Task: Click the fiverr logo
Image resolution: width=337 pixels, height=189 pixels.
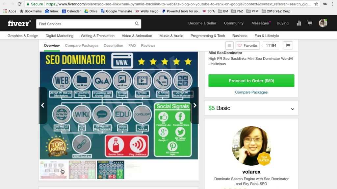Action: [19, 23]
